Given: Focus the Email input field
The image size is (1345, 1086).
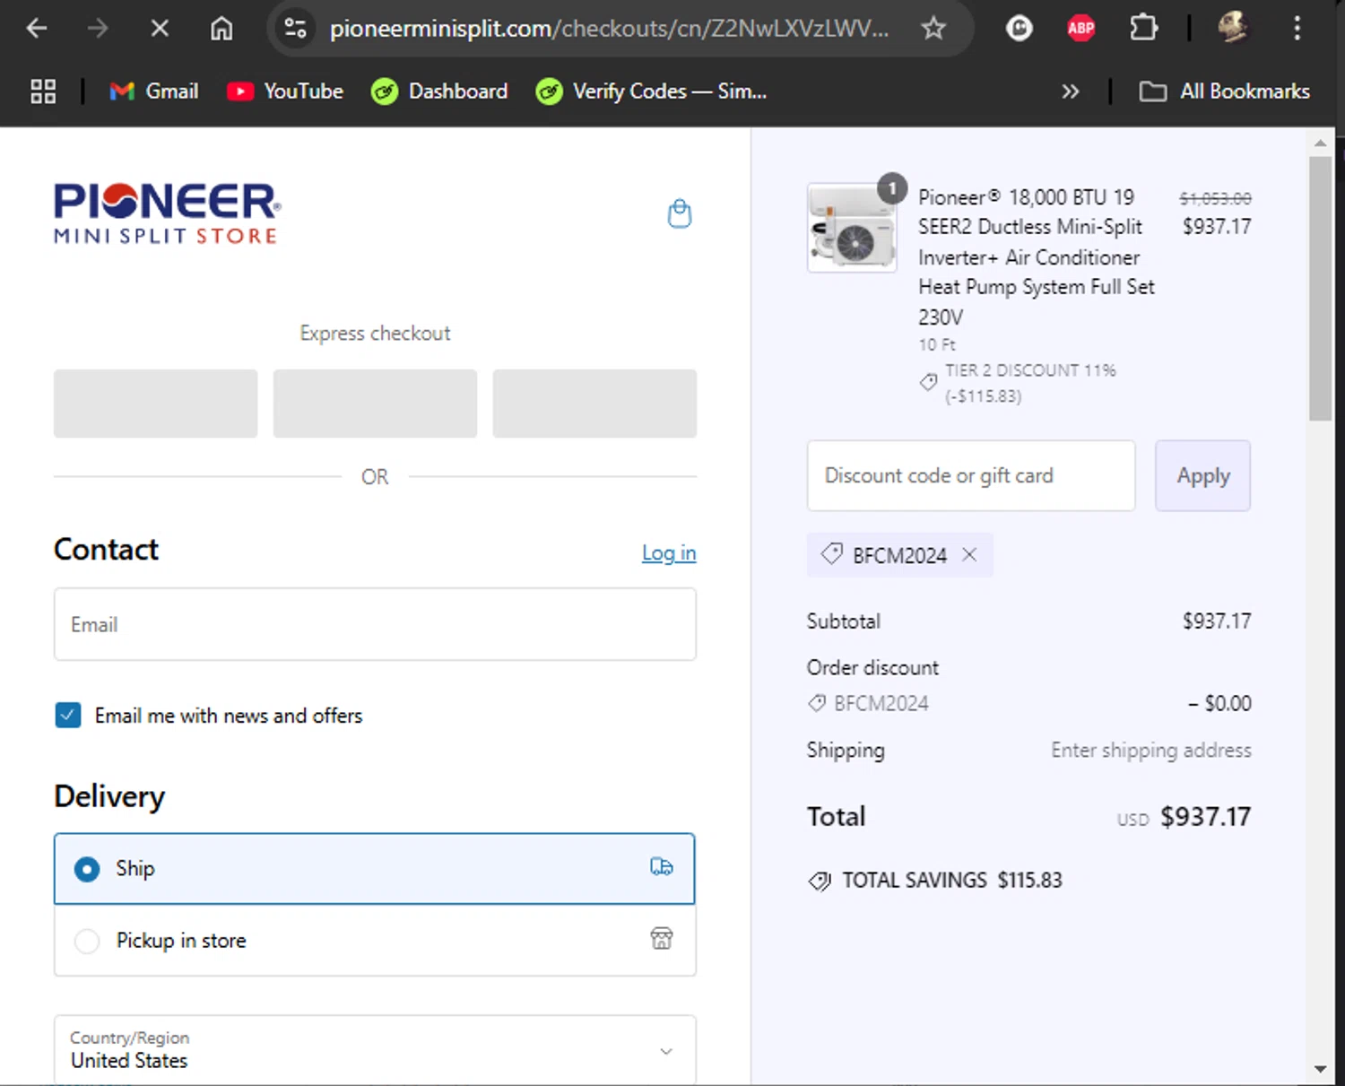Looking at the screenshot, I should click(x=375, y=624).
